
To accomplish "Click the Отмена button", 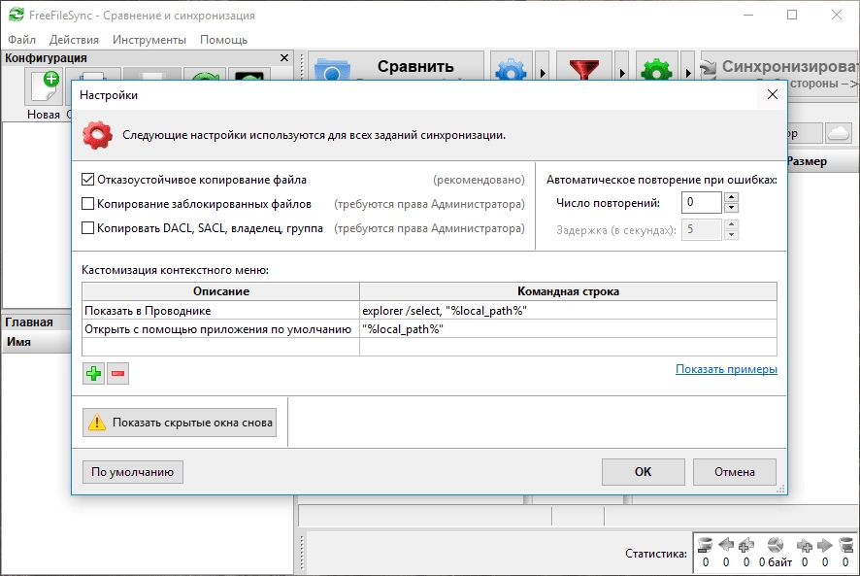I will pyautogui.click(x=735, y=472).
